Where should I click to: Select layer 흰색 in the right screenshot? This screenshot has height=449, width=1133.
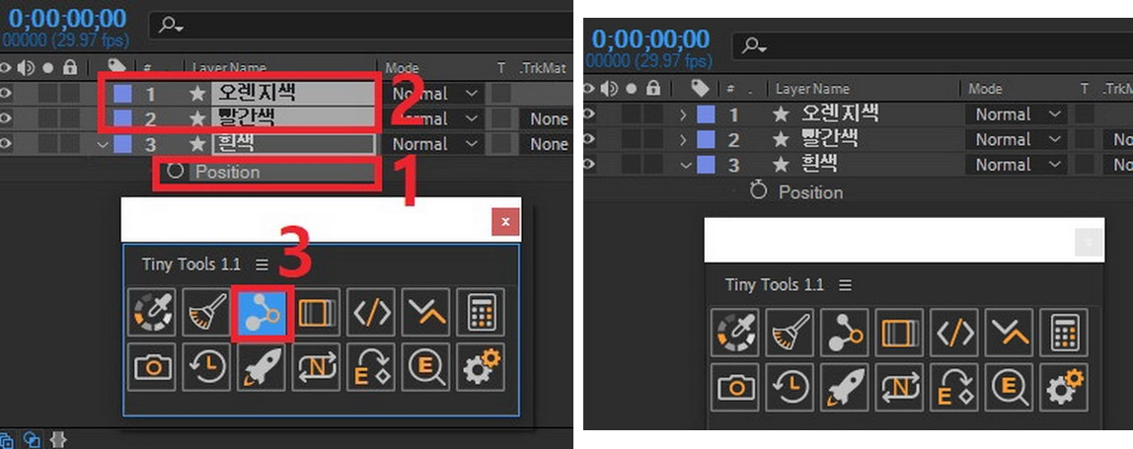point(820,164)
